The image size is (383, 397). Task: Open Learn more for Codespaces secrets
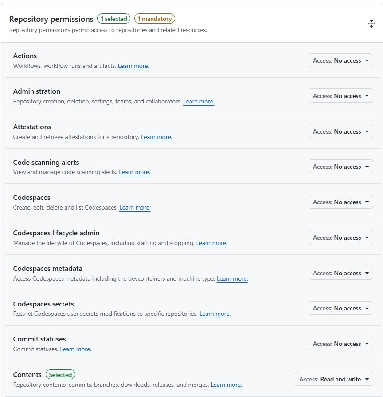(x=215, y=314)
